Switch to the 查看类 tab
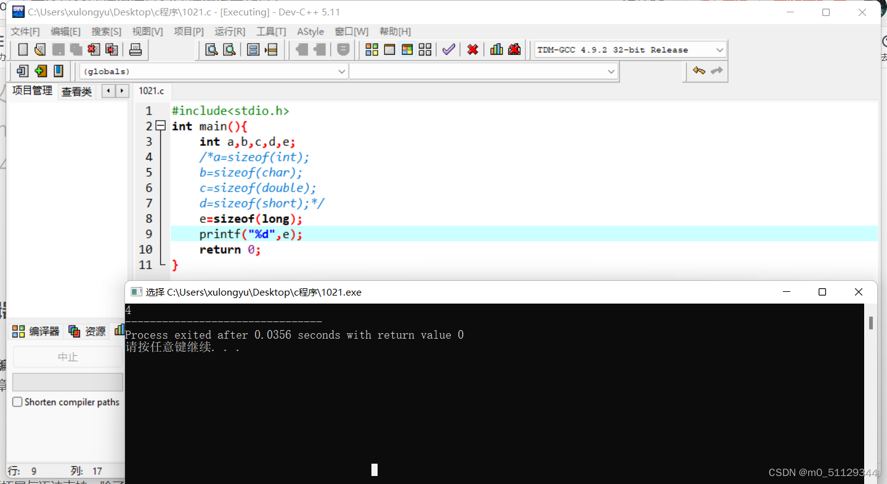Image resolution: width=887 pixels, height=484 pixels. (76, 92)
